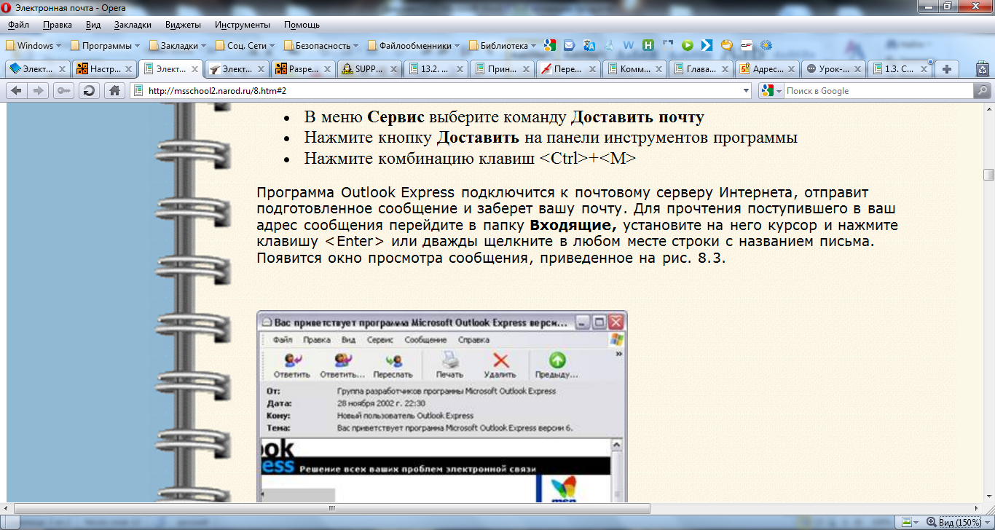Switch to the SUPP... tab

coord(370,69)
